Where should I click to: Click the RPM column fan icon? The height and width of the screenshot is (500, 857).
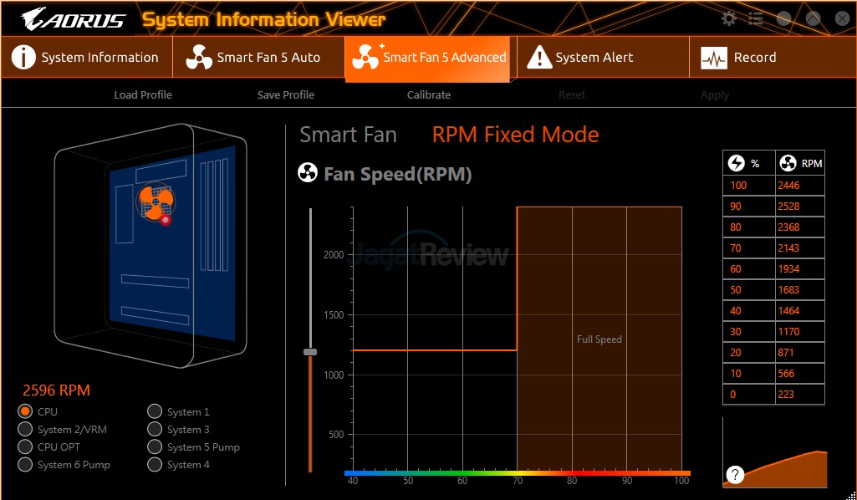tap(788, 163)
